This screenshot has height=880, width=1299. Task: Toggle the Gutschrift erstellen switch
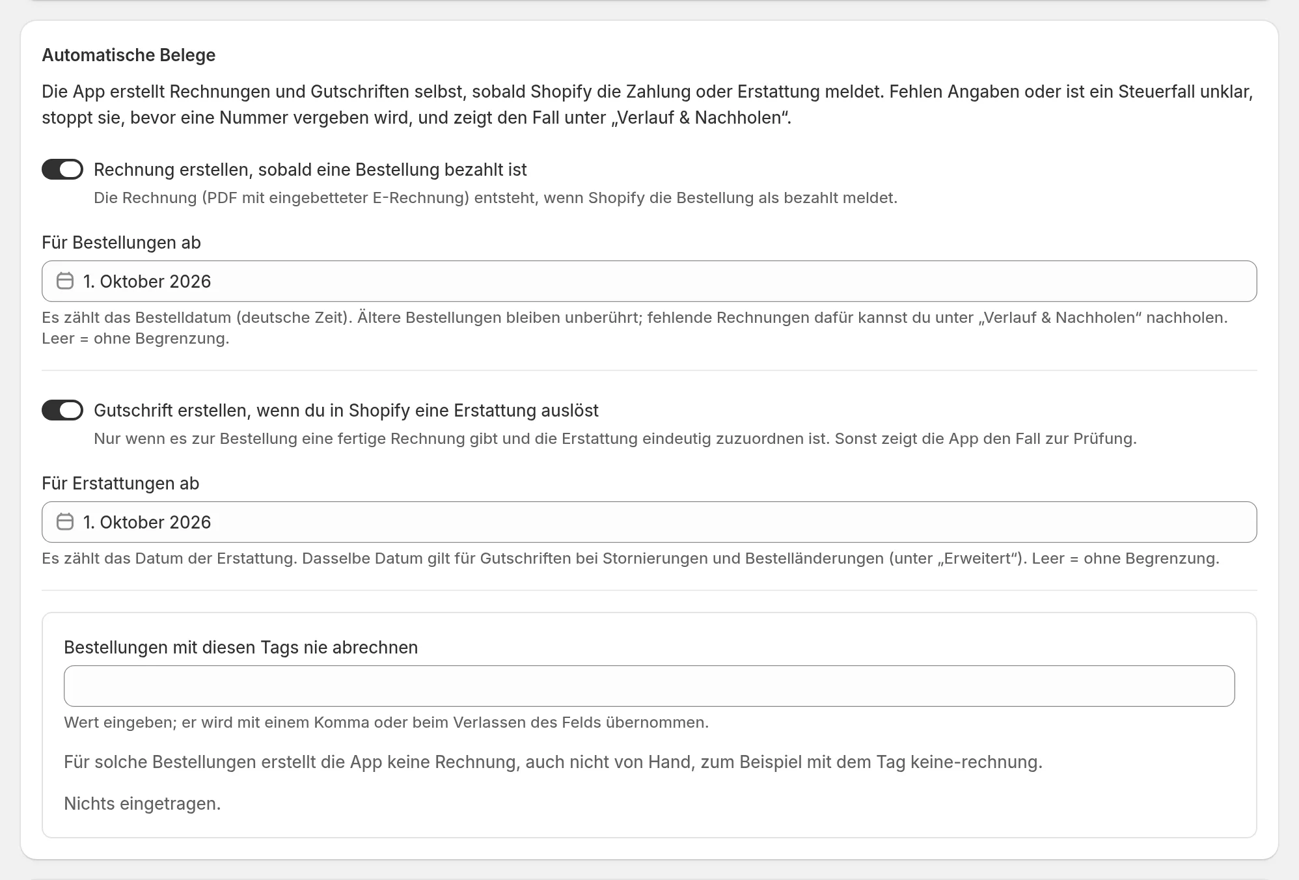click(62, 410)
